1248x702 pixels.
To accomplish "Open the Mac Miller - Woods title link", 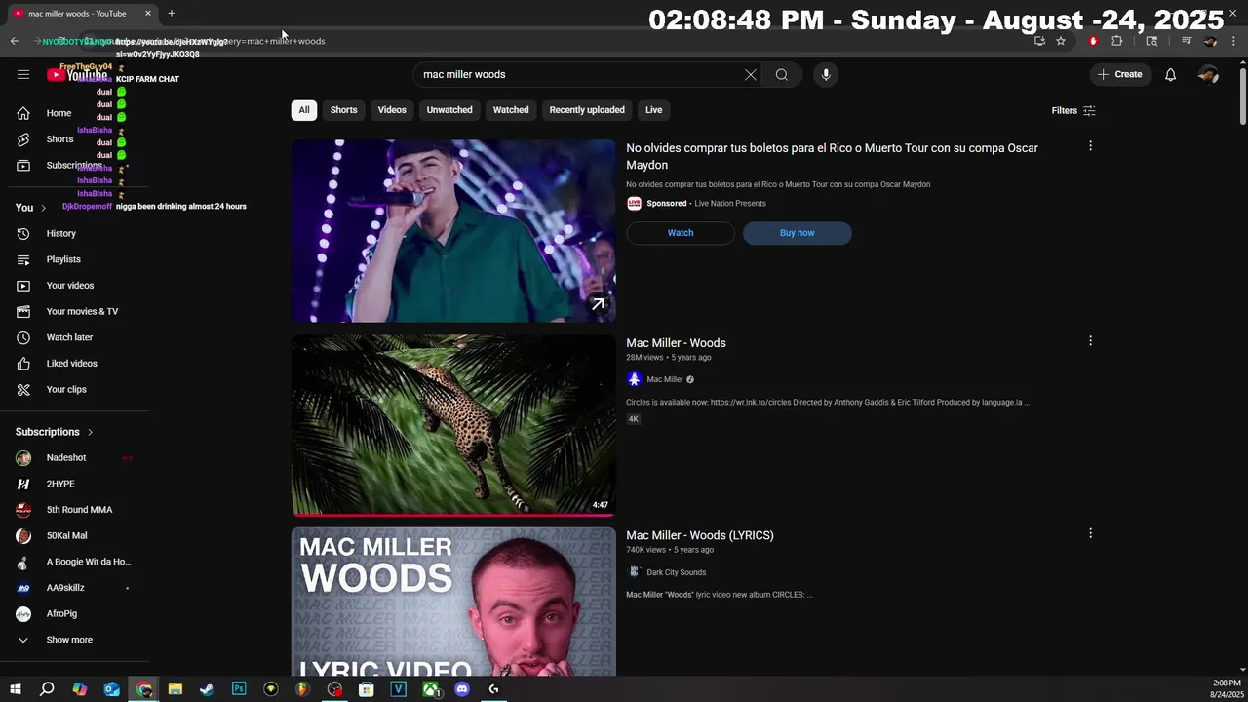I will pos(676,343).
